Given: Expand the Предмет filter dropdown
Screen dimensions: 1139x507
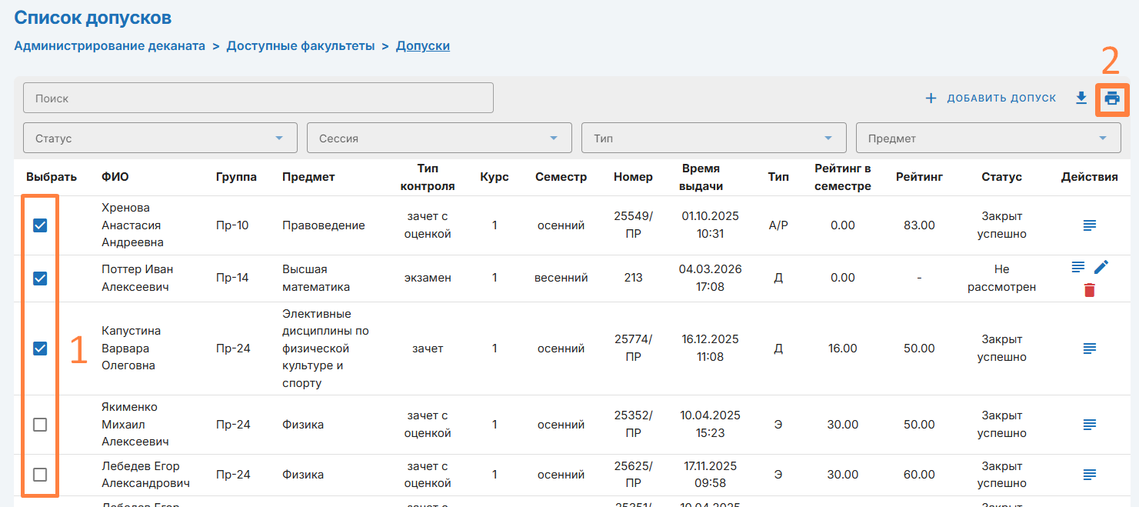Looking at the screenshot, I should click(988, 138).
